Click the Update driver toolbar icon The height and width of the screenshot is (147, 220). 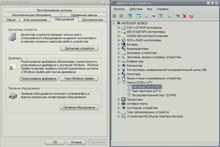(178, 16)
